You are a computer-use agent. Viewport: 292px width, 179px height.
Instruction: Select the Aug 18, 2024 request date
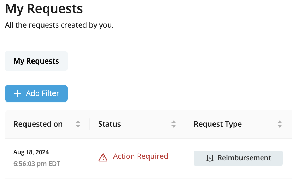(x=31, y=152)
